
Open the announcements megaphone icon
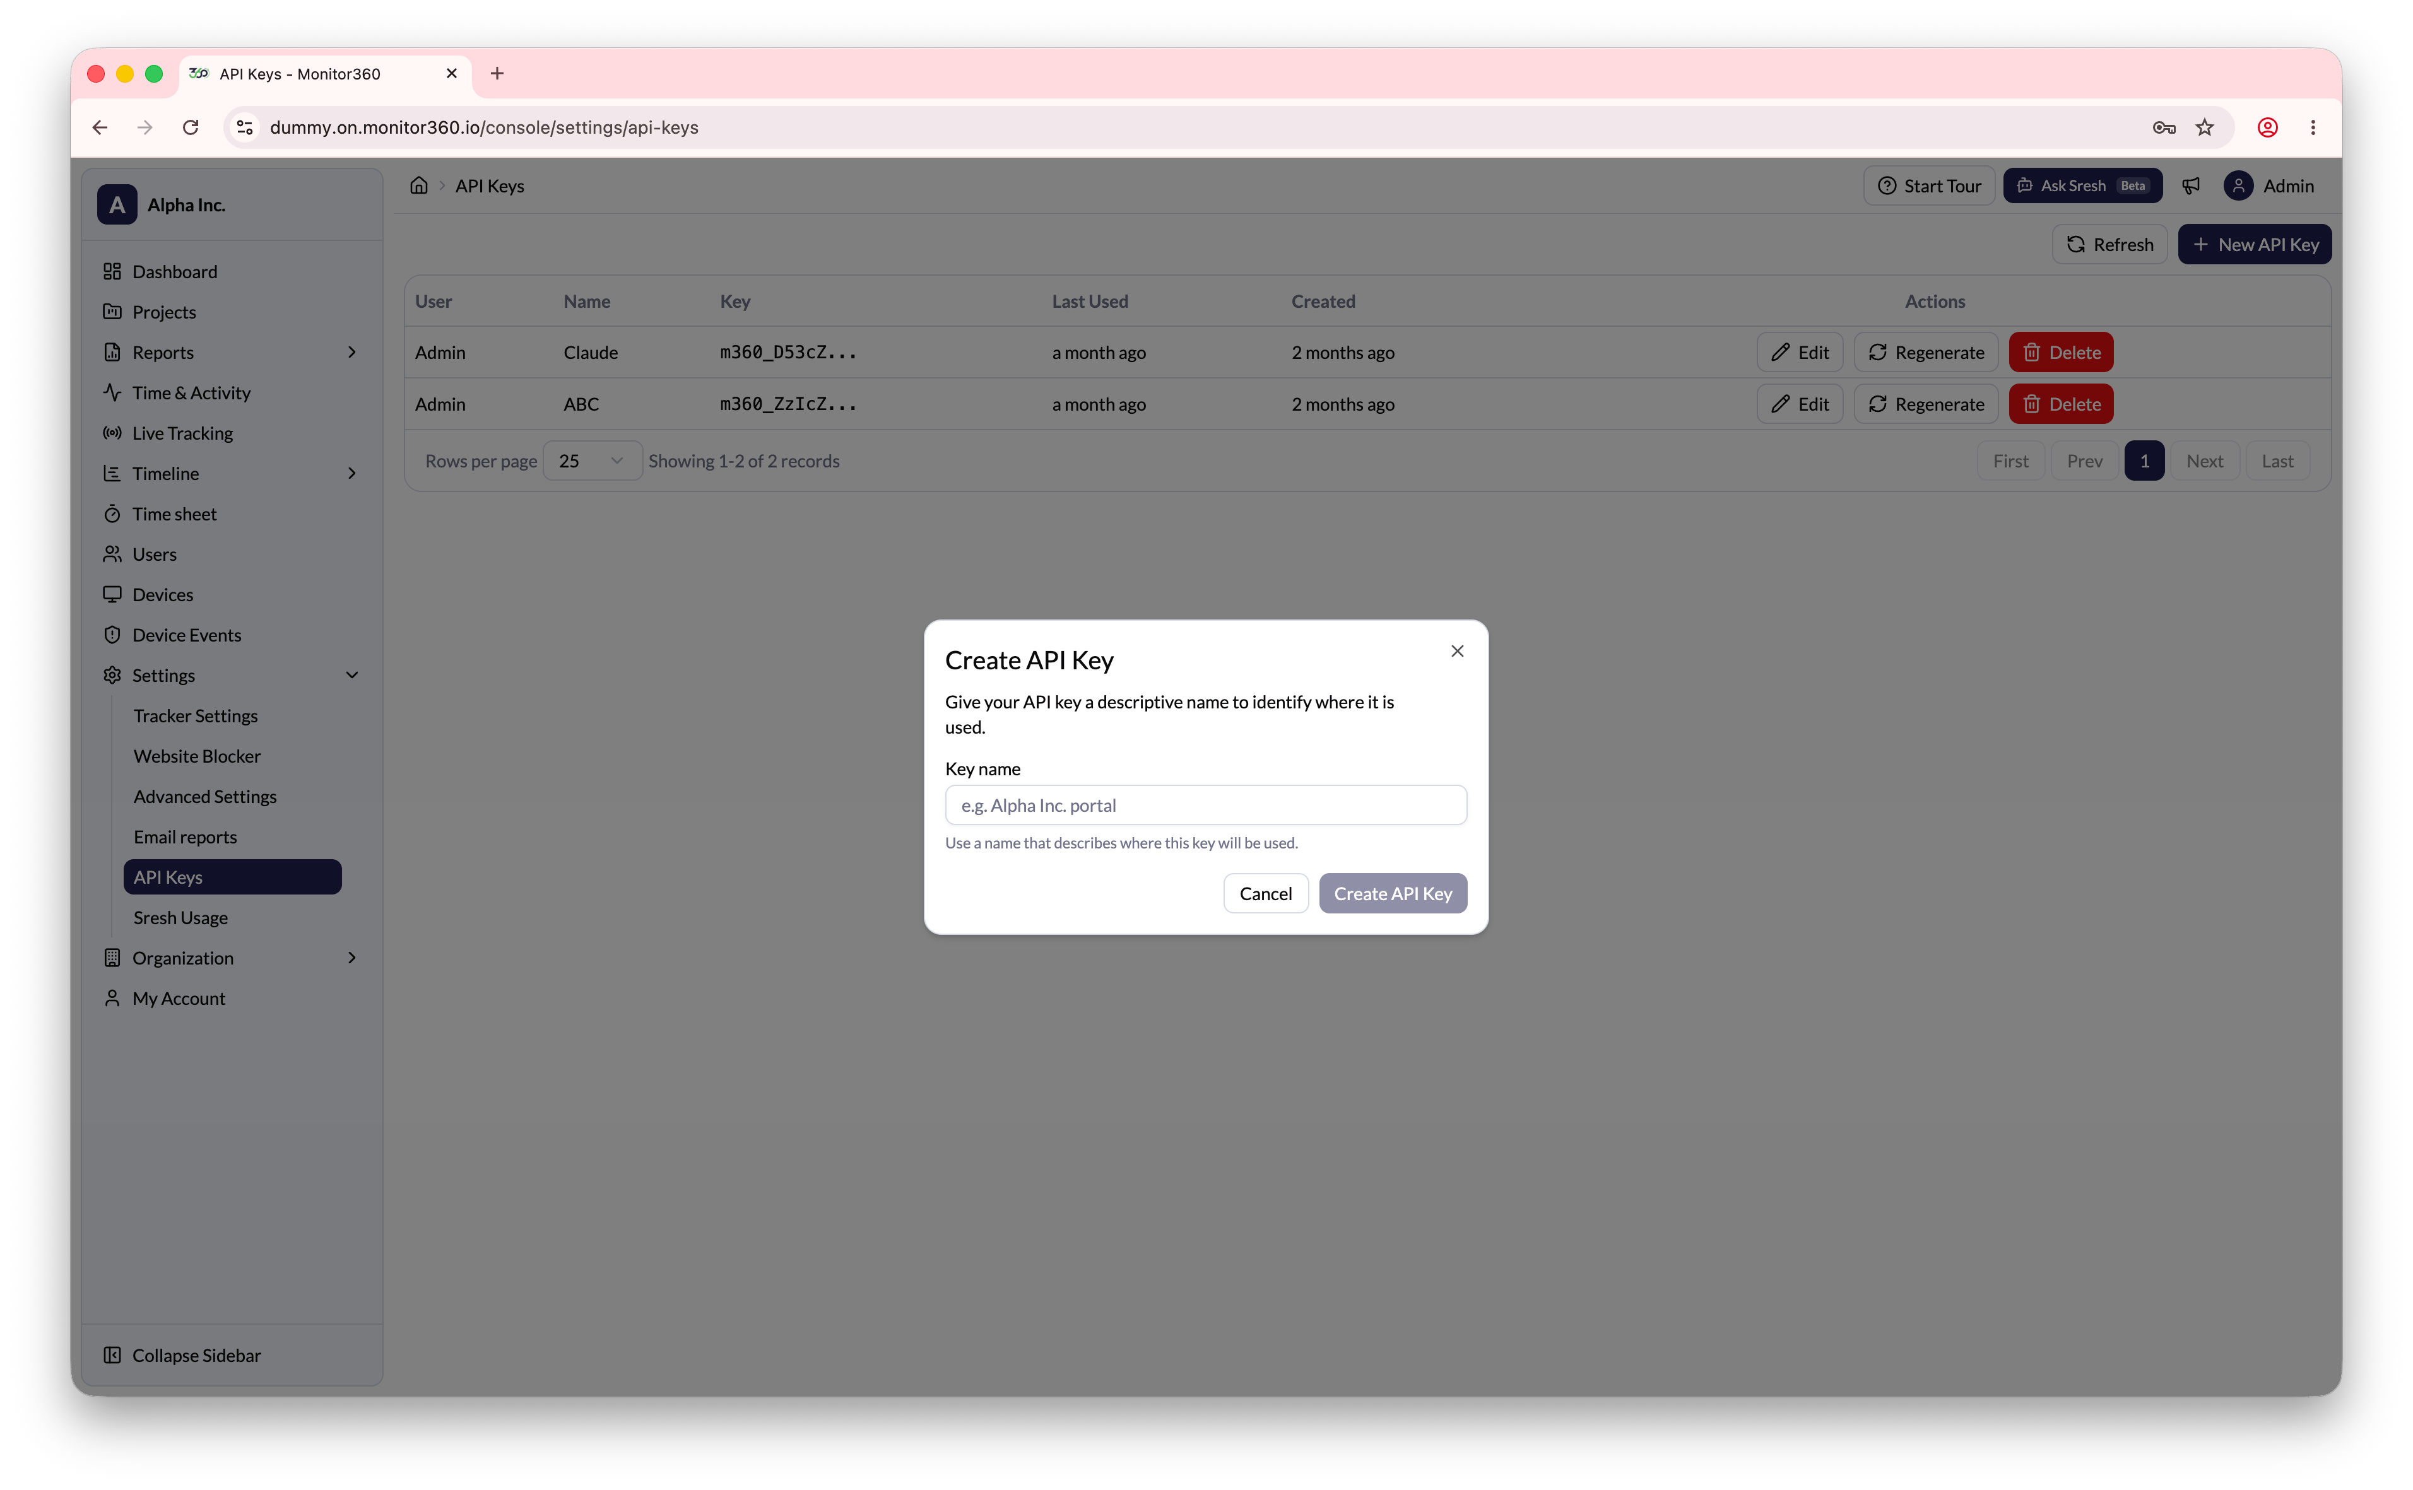(x=2192, y=185)
